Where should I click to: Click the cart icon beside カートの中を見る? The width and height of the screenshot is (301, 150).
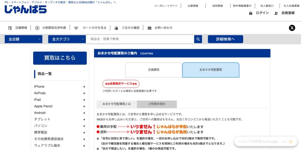click(x=76, y=28)
